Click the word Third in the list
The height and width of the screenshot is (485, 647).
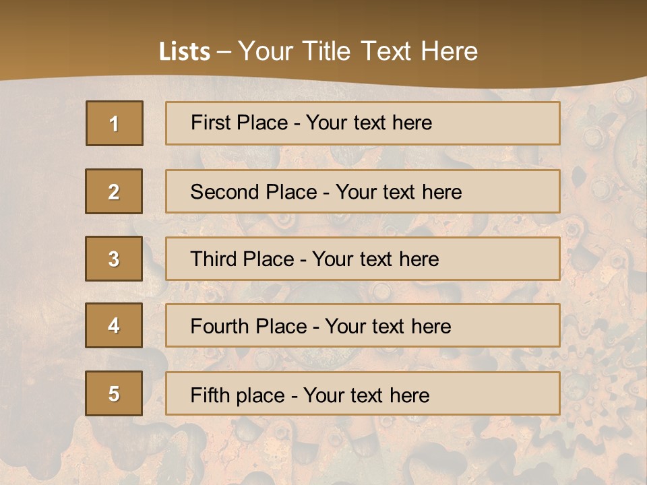(x=214, y=259)
